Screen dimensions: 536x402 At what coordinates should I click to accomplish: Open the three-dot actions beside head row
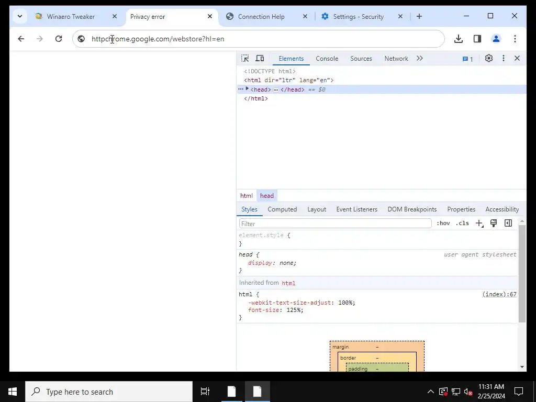click(x=241, y=89)
